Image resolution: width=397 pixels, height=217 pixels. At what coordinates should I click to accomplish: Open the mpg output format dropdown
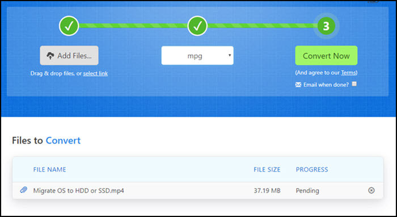[x=197, y=56]
